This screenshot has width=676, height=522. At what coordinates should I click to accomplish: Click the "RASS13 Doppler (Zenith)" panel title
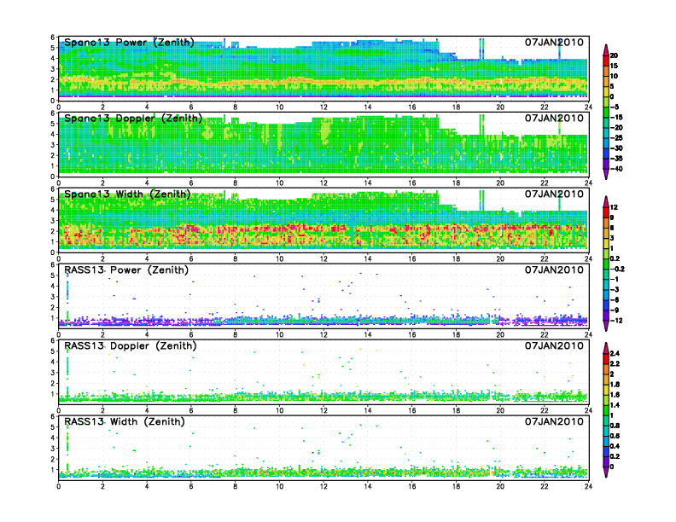click(131, 345)
